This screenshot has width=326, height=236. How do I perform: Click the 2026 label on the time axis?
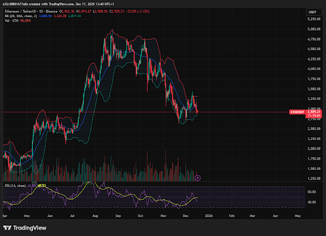coord(209,216)
